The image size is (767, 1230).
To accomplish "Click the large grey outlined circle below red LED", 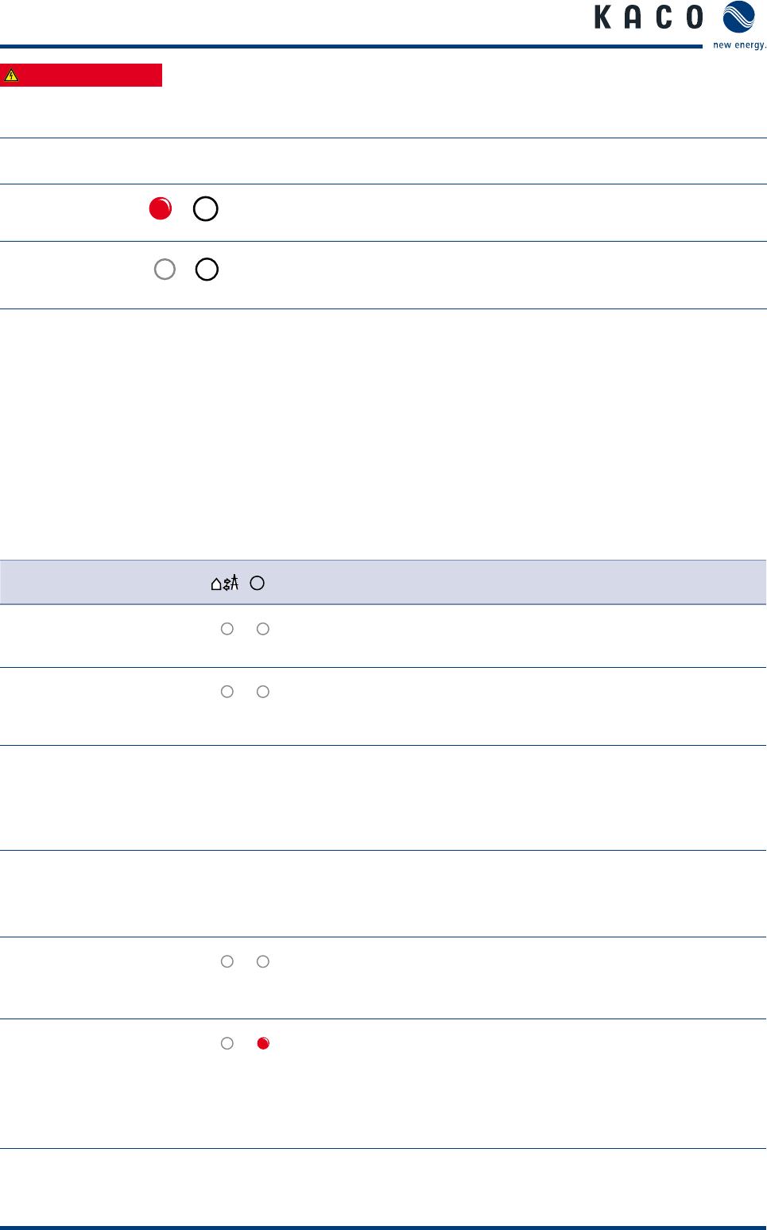I will coord(165,270).
